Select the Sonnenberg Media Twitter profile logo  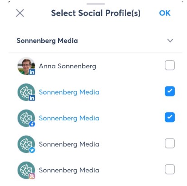click(26, 144)
